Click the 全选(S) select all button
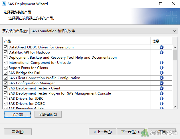The width and height of the screenshot is (180, 139). 17,115
